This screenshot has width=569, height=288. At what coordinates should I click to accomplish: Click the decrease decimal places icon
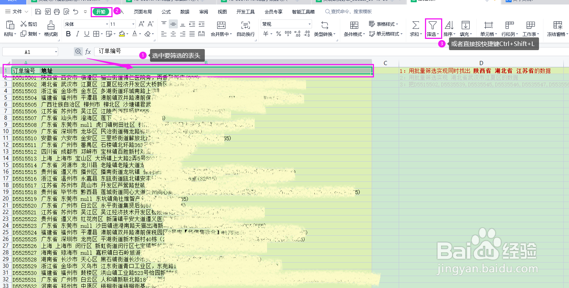(307, 34)
